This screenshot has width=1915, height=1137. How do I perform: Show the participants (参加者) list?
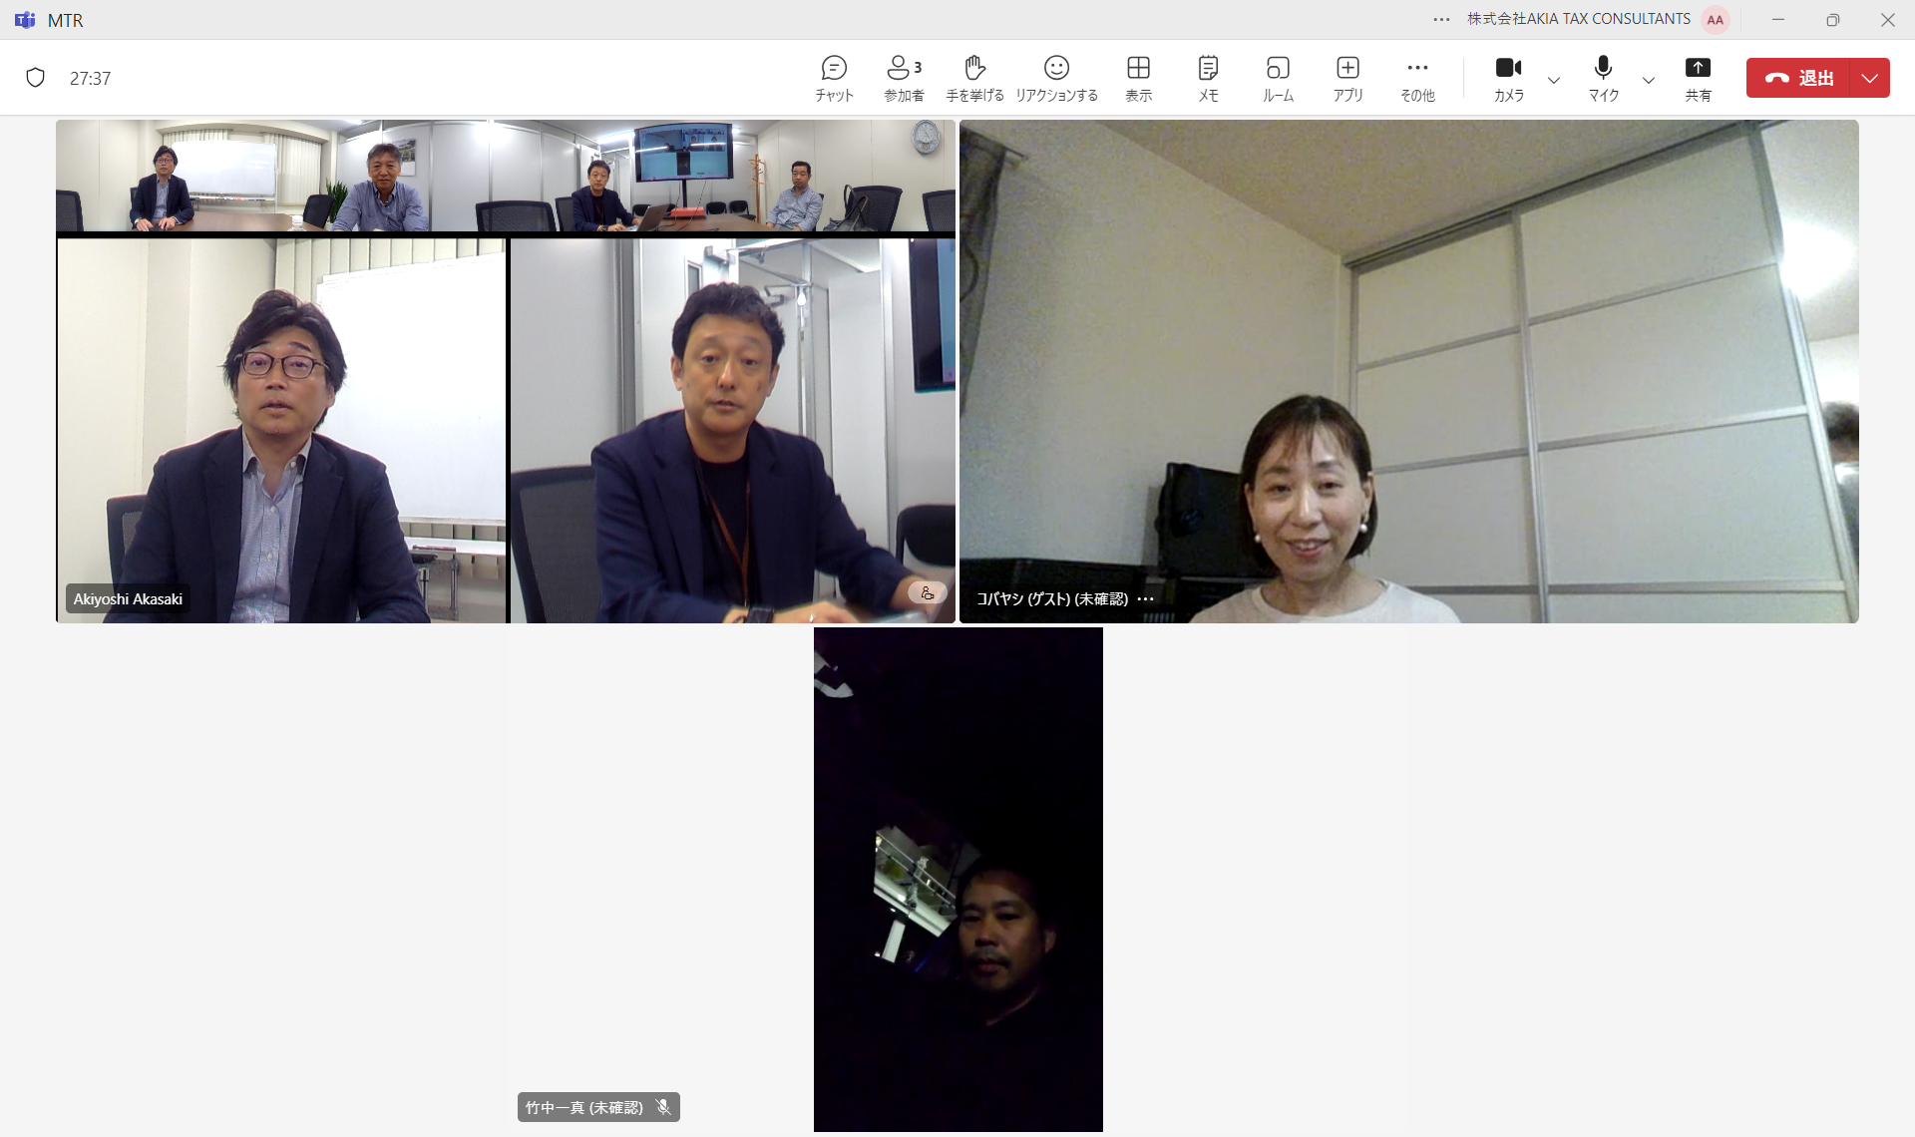click(x=904, y=79)
